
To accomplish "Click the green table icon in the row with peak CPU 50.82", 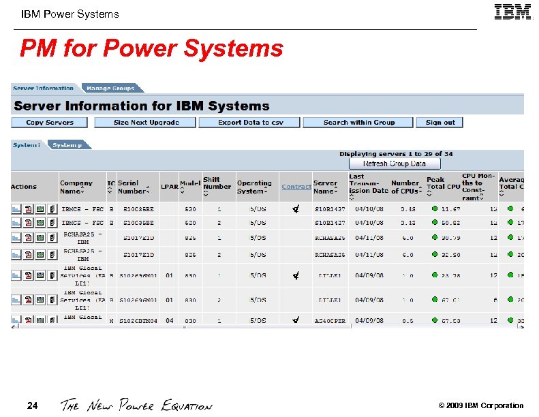I will point(40,223).
